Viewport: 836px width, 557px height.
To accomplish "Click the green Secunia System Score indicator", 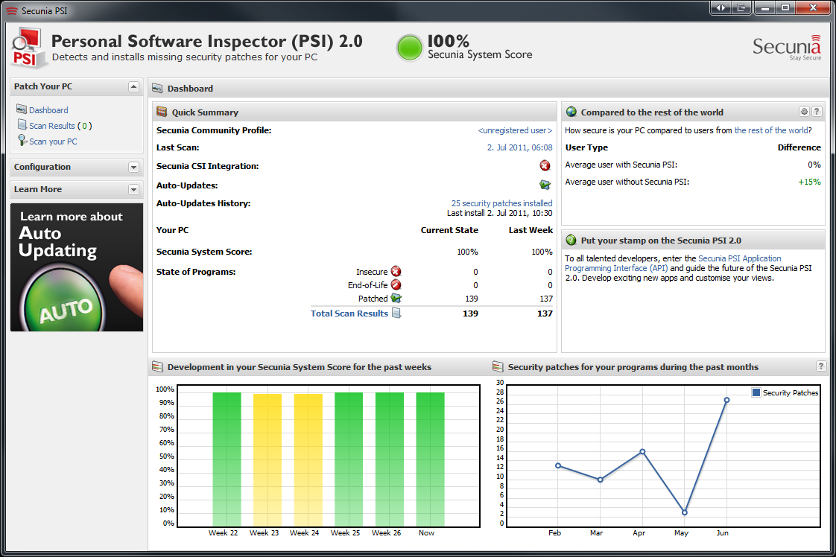I will [x=410, y=48].
